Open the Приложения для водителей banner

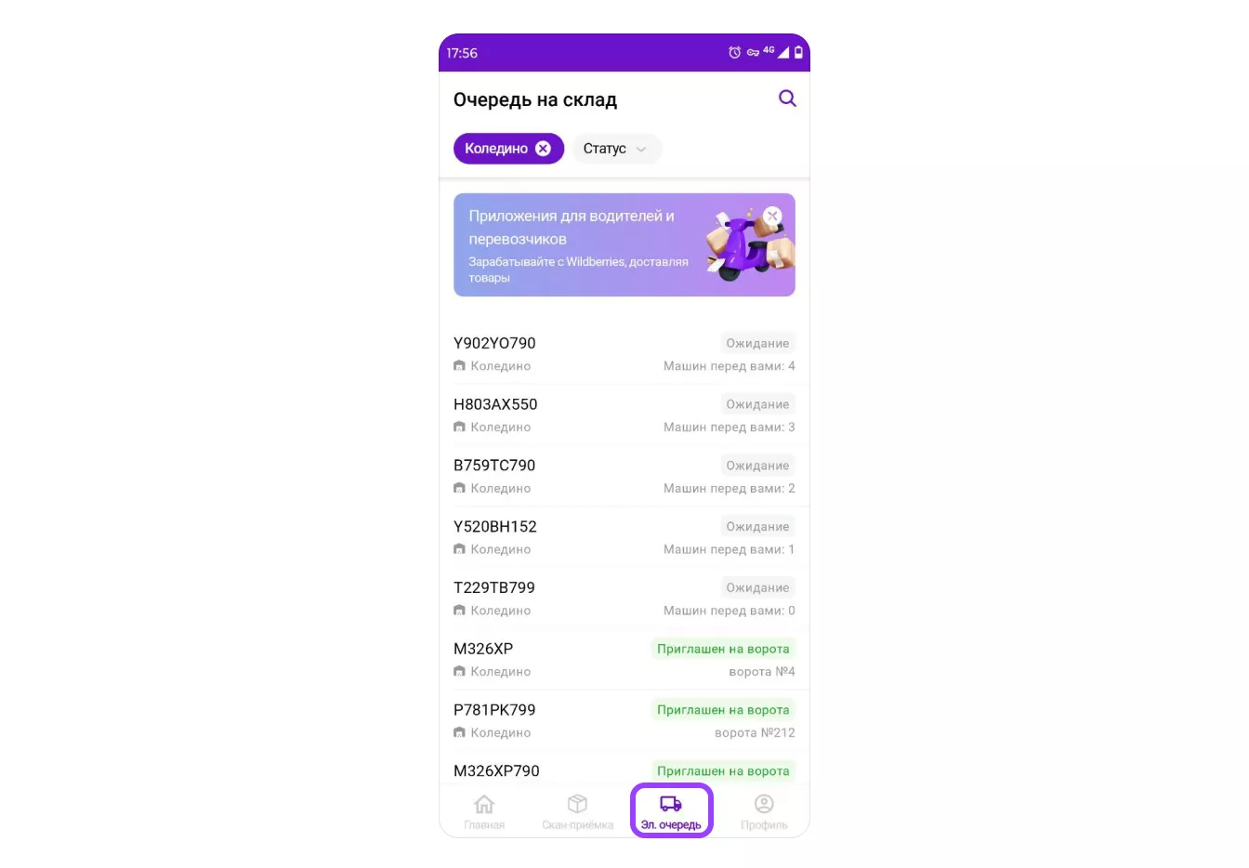[x=624, y=245]
